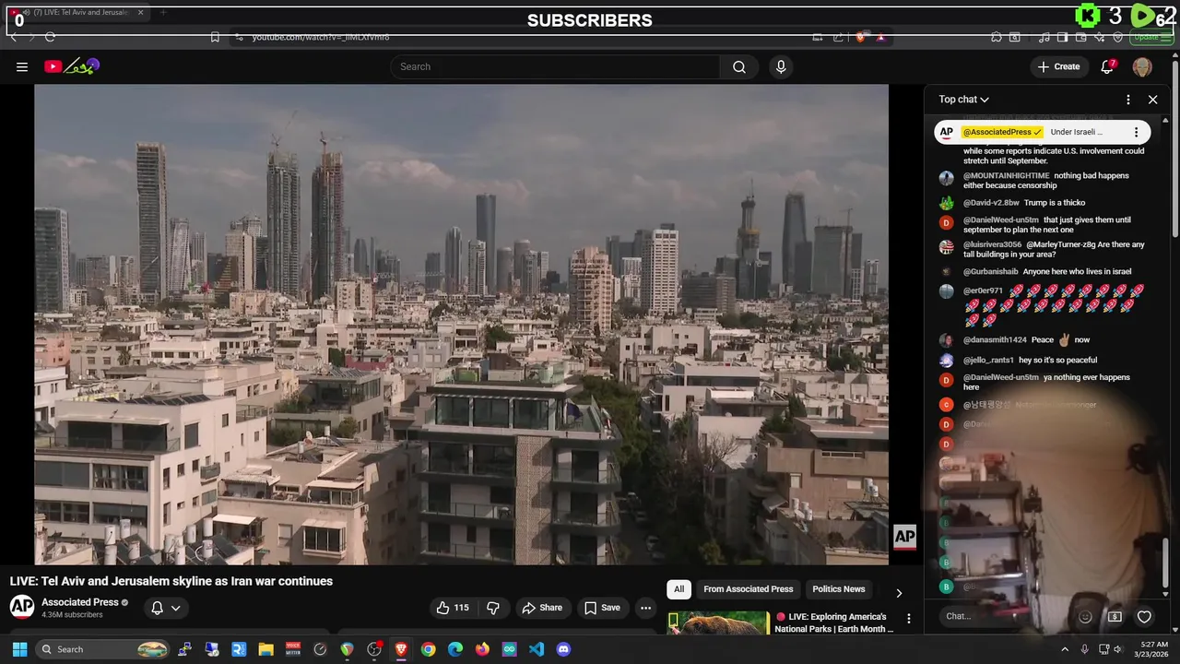This screenshot has height=664, width=1180.
Task: Expand the Top chat dropdown
Action: (964, 100)
